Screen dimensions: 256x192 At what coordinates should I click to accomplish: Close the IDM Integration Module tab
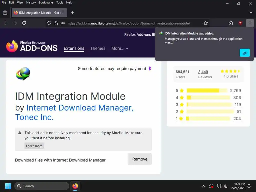63,12
